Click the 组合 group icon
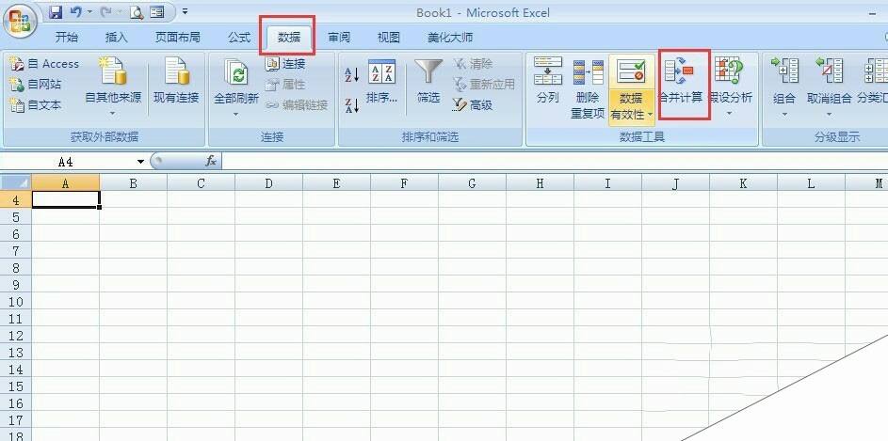This screenshot has width=888, height=441. 784,72
